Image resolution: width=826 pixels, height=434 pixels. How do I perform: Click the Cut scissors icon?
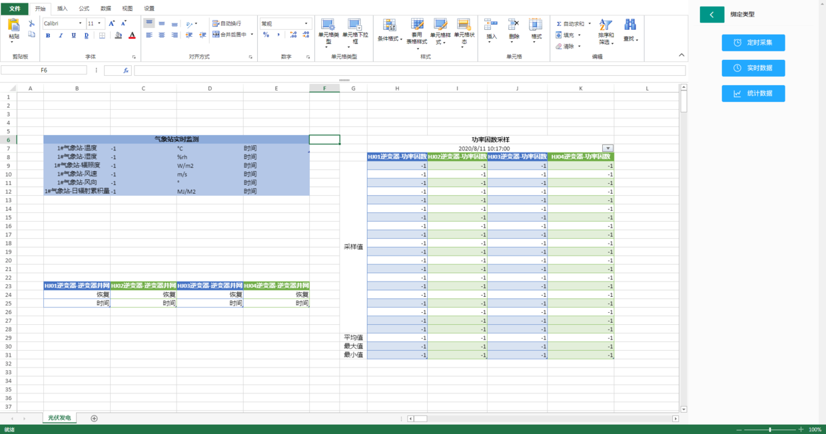point(31,23)
